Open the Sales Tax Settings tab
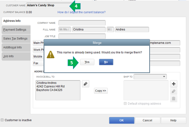 16,39
